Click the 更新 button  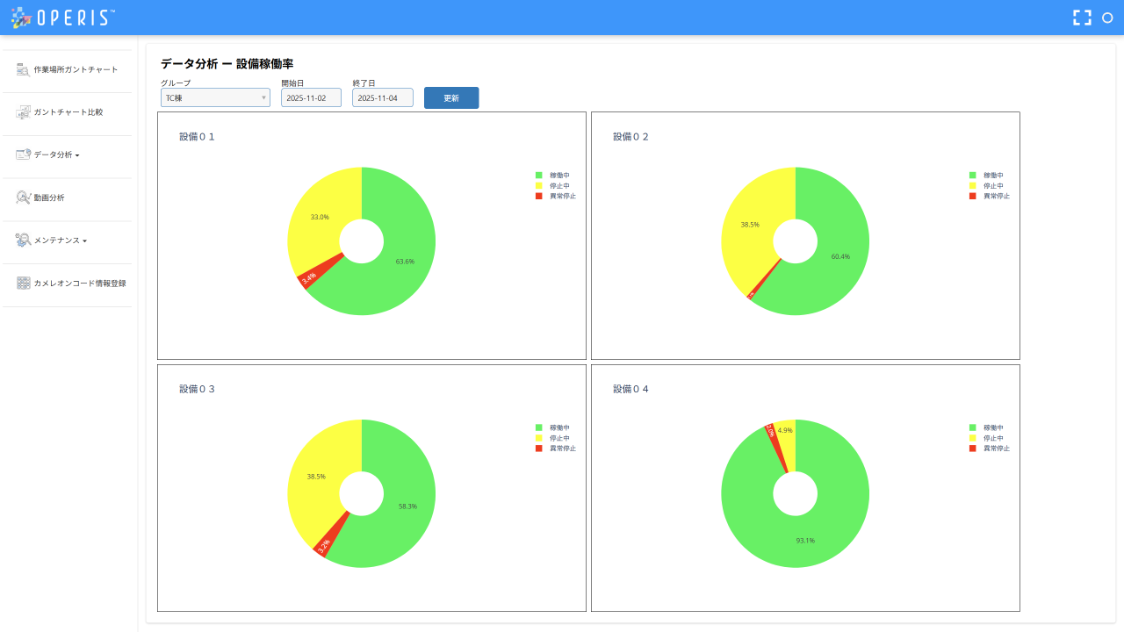pyautogui.click(x=451, y=97)
